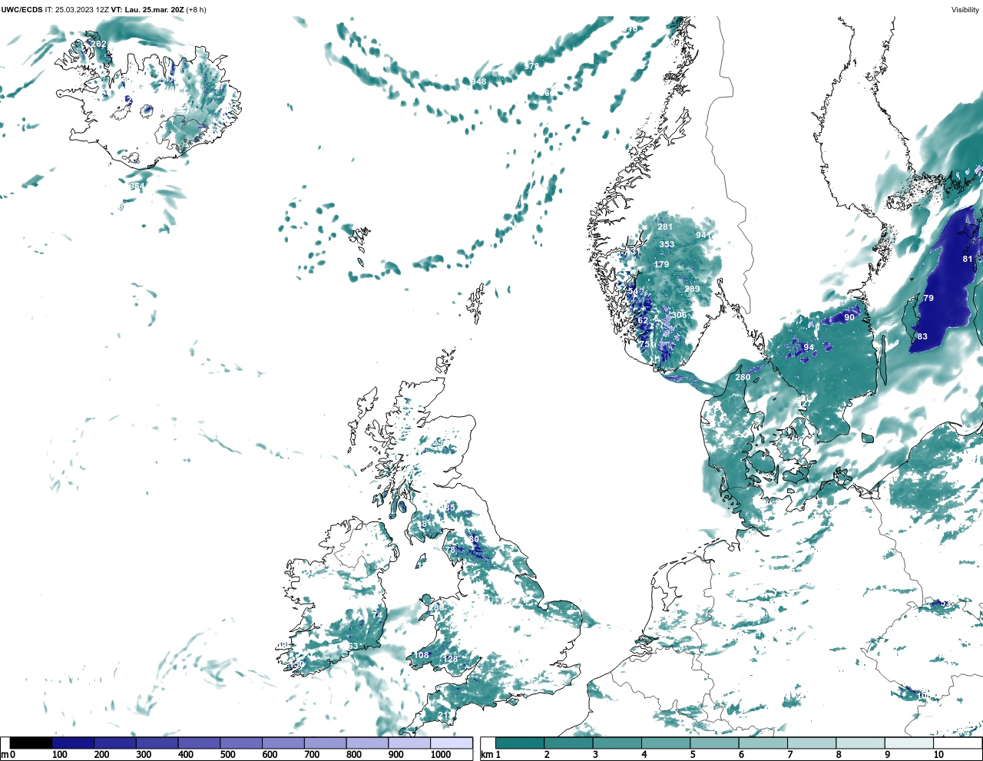Click the '280' value near the Skagerrak

coord(743,377)
